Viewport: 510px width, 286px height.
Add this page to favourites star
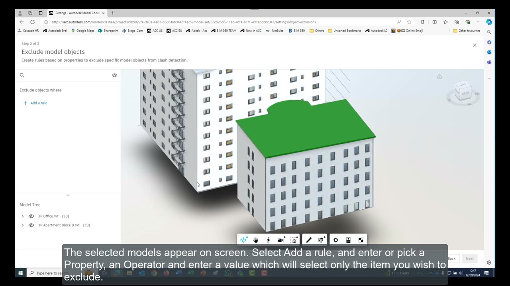[409, 22]
